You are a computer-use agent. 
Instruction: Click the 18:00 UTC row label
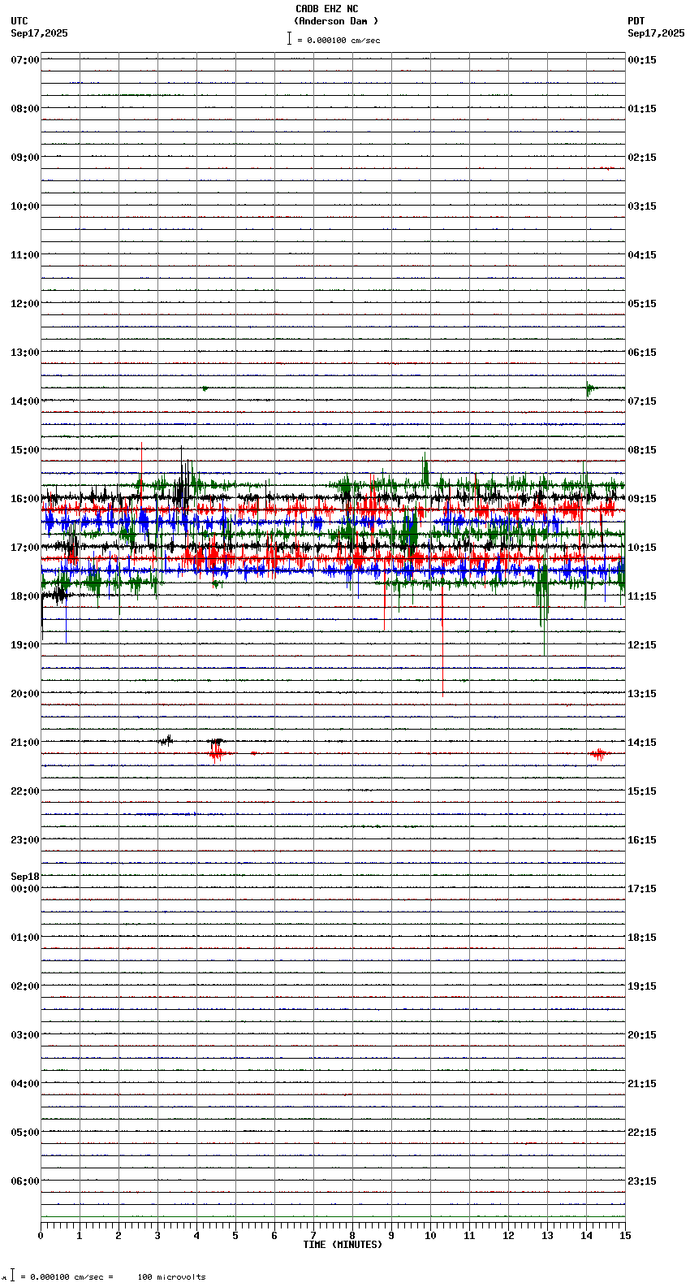(25, 596)
